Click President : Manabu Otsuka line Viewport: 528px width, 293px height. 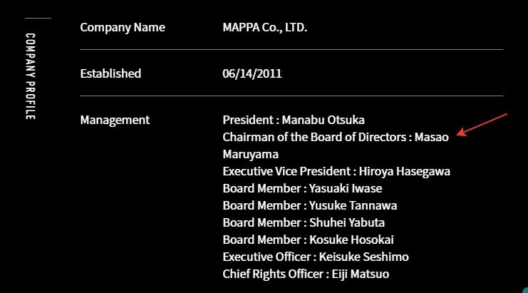click(294, 120)
